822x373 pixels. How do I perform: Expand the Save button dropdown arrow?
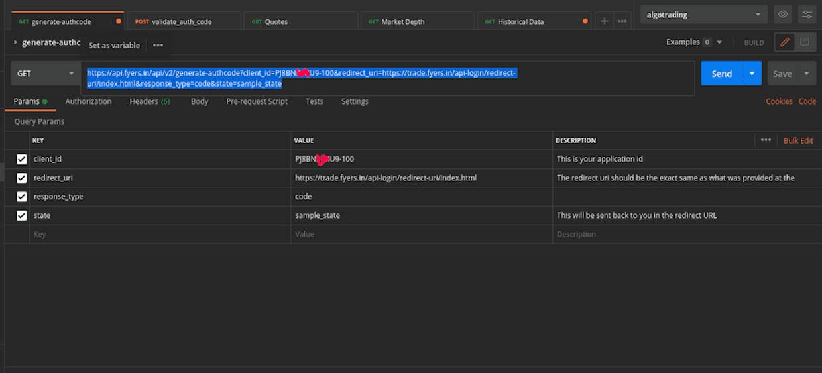[x=807, y=74]
